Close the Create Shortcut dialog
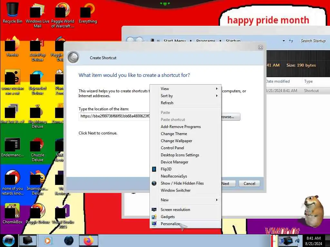The width and height of the screenshot is (330, 247). pos(260,48)
